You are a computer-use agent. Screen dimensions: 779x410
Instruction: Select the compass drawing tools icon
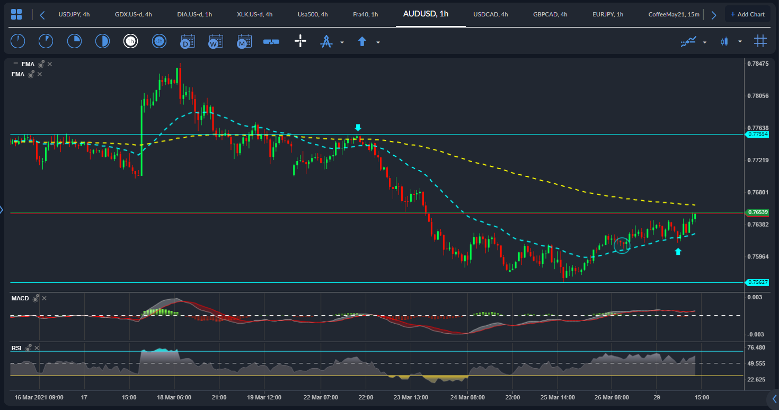click(326, 41)
